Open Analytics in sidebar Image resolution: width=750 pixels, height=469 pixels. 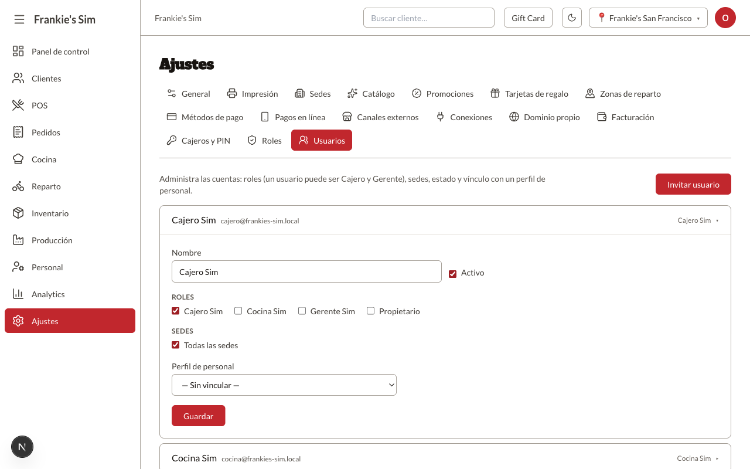tap(70, 294)
